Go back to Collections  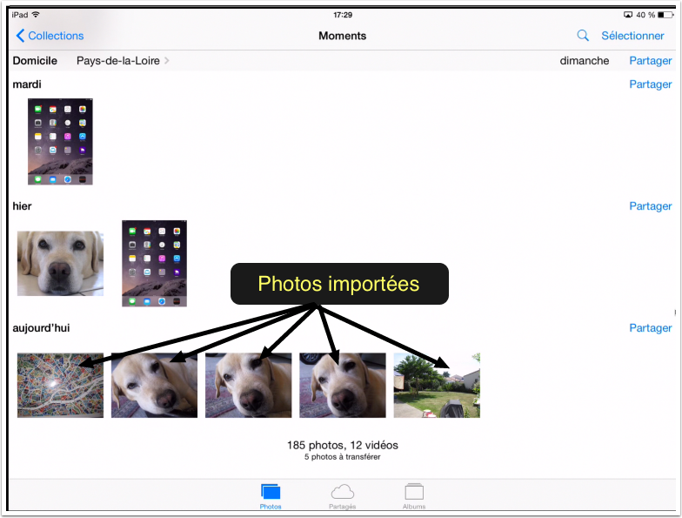(50, 36)
